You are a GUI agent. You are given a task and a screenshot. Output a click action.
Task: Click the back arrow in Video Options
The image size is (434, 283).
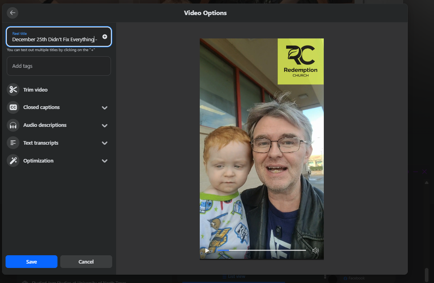13,13
